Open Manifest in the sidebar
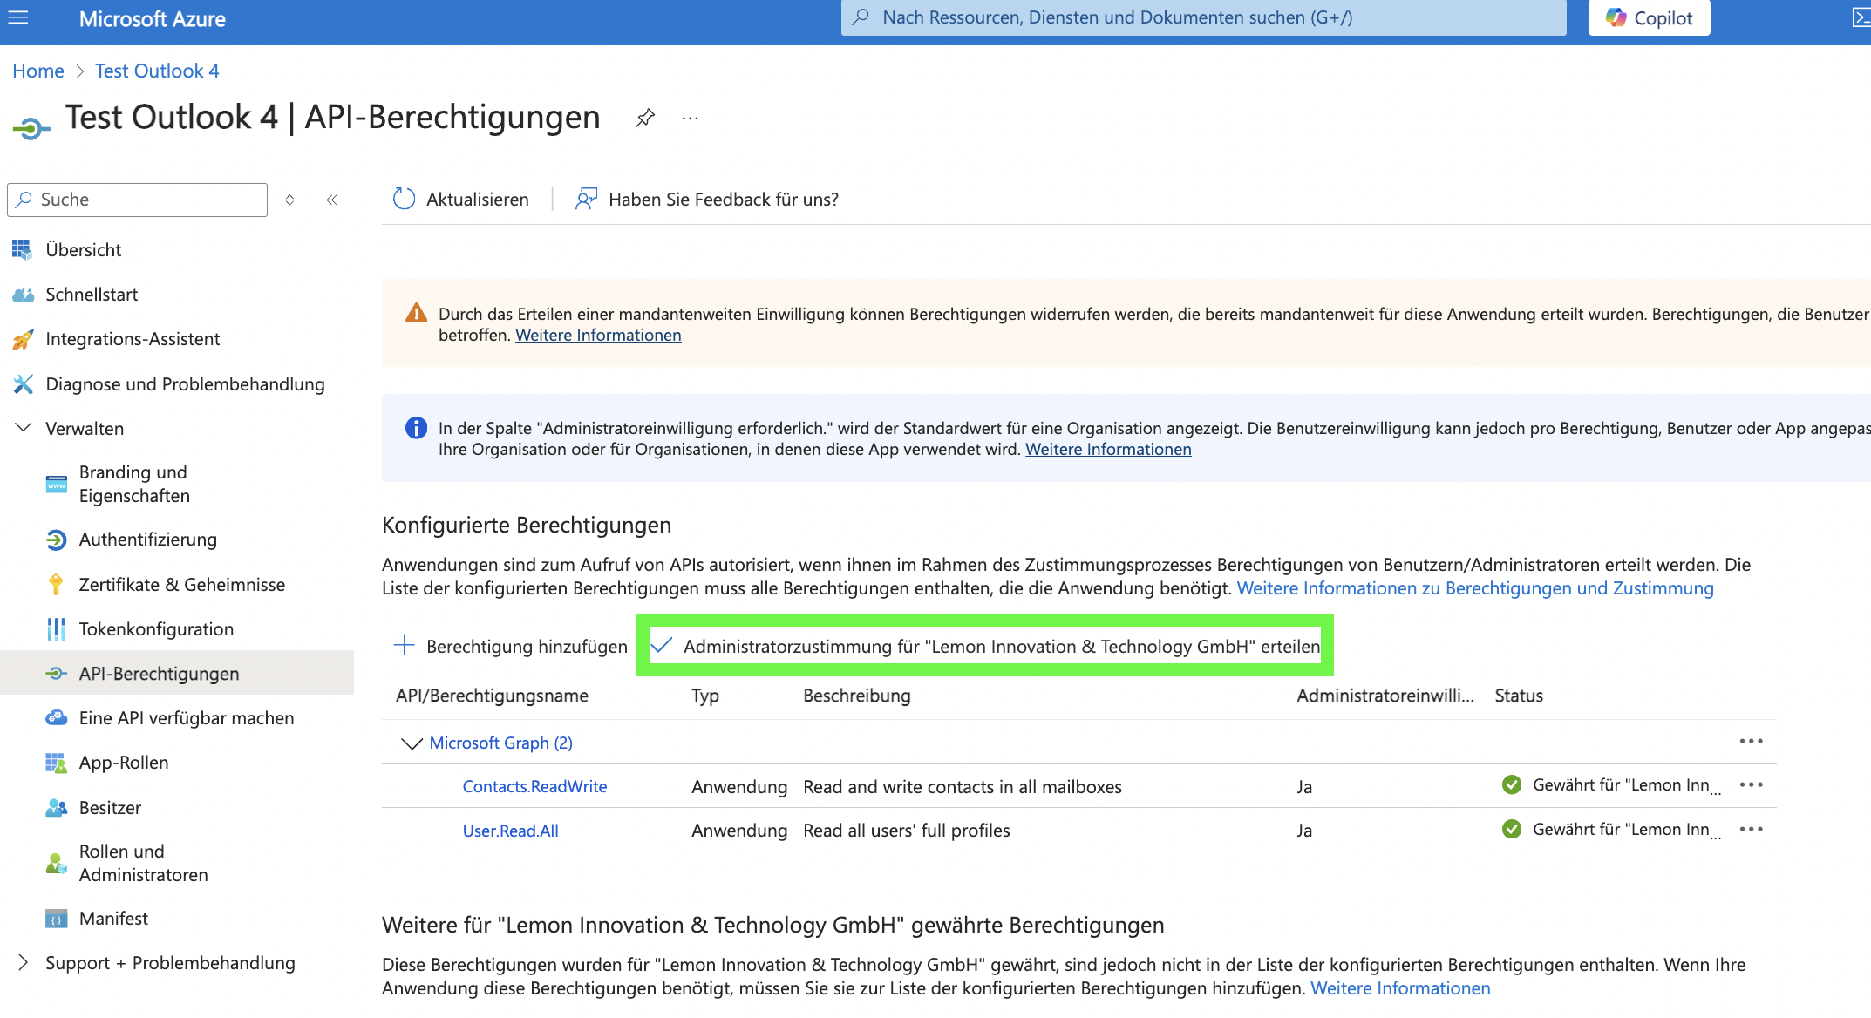1871x1018 pixels. [113, 919]
